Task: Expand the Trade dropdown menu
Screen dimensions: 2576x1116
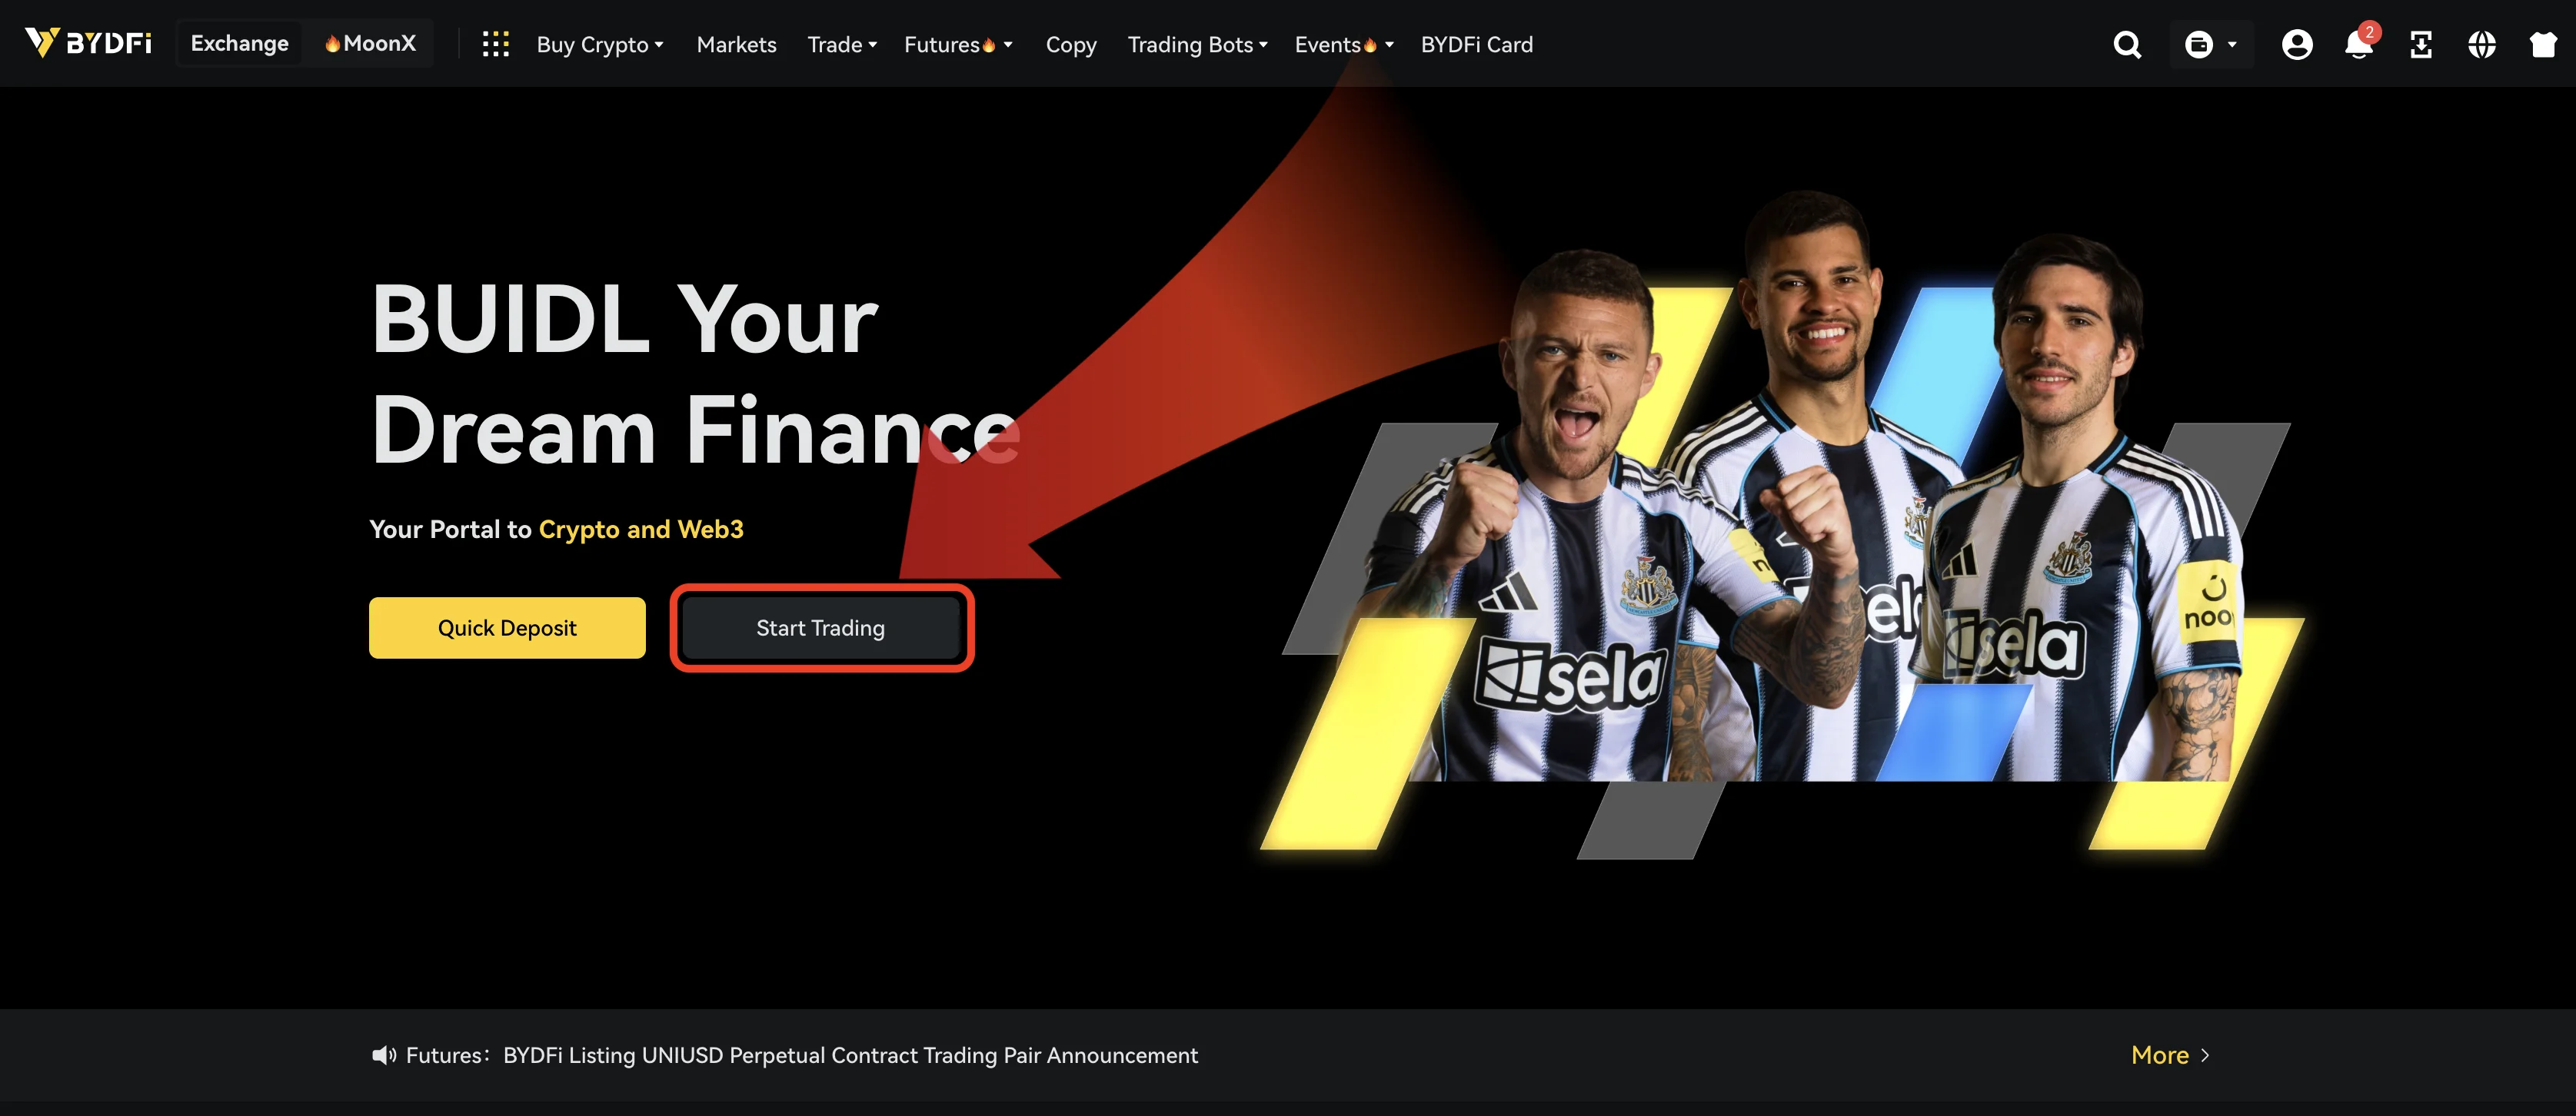Action: tap(842, 44)
